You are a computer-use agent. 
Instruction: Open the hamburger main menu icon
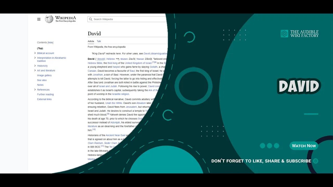coord(39,19)
